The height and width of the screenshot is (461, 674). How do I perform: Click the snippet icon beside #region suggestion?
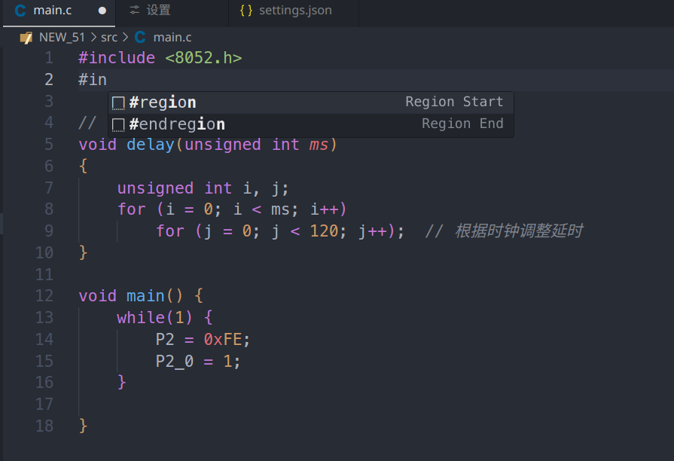119,102
